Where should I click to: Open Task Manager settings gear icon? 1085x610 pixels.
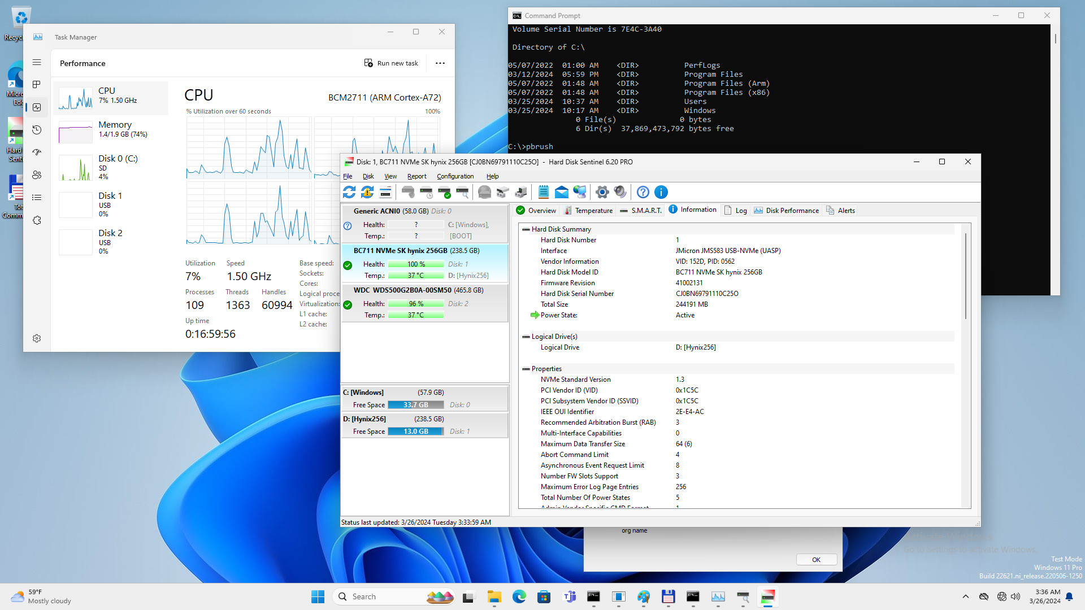37,338
